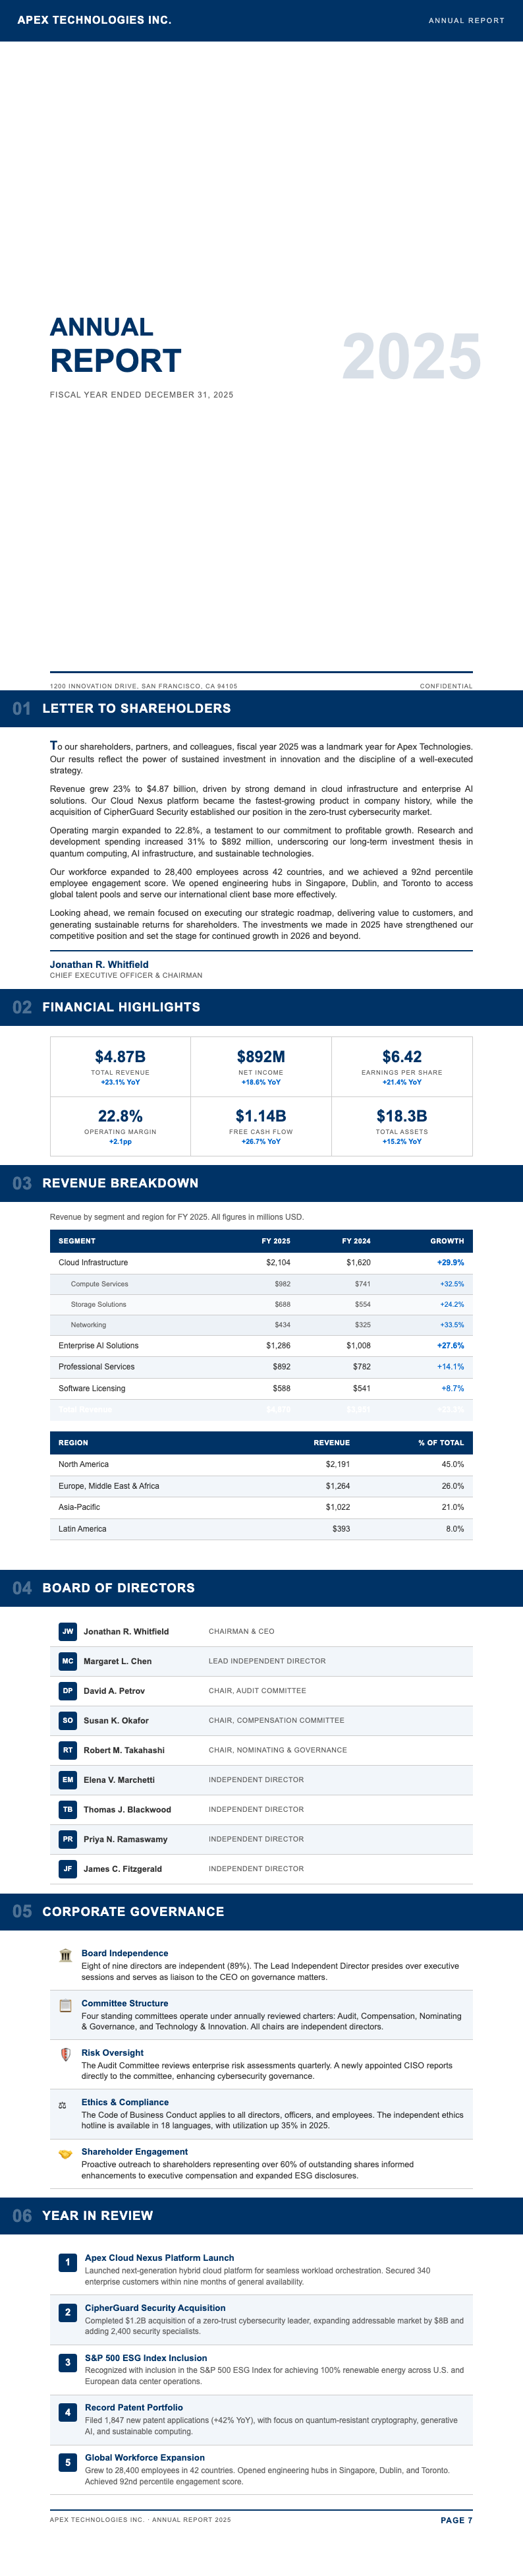Select the MC initials badge
This screenshot has width=523, height=2576.
coord(68,1660)
